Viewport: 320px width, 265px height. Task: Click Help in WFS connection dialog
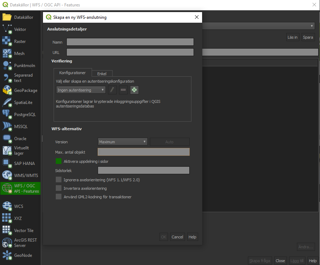coord(192,237)
